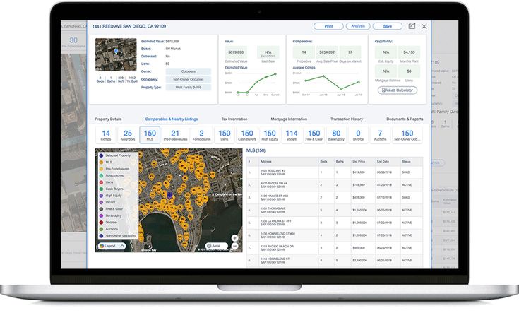Toggle the Aerial map view switch
The height and width of the screenshot is (313, 519).
pyautogui.click(x=217, y=246)
